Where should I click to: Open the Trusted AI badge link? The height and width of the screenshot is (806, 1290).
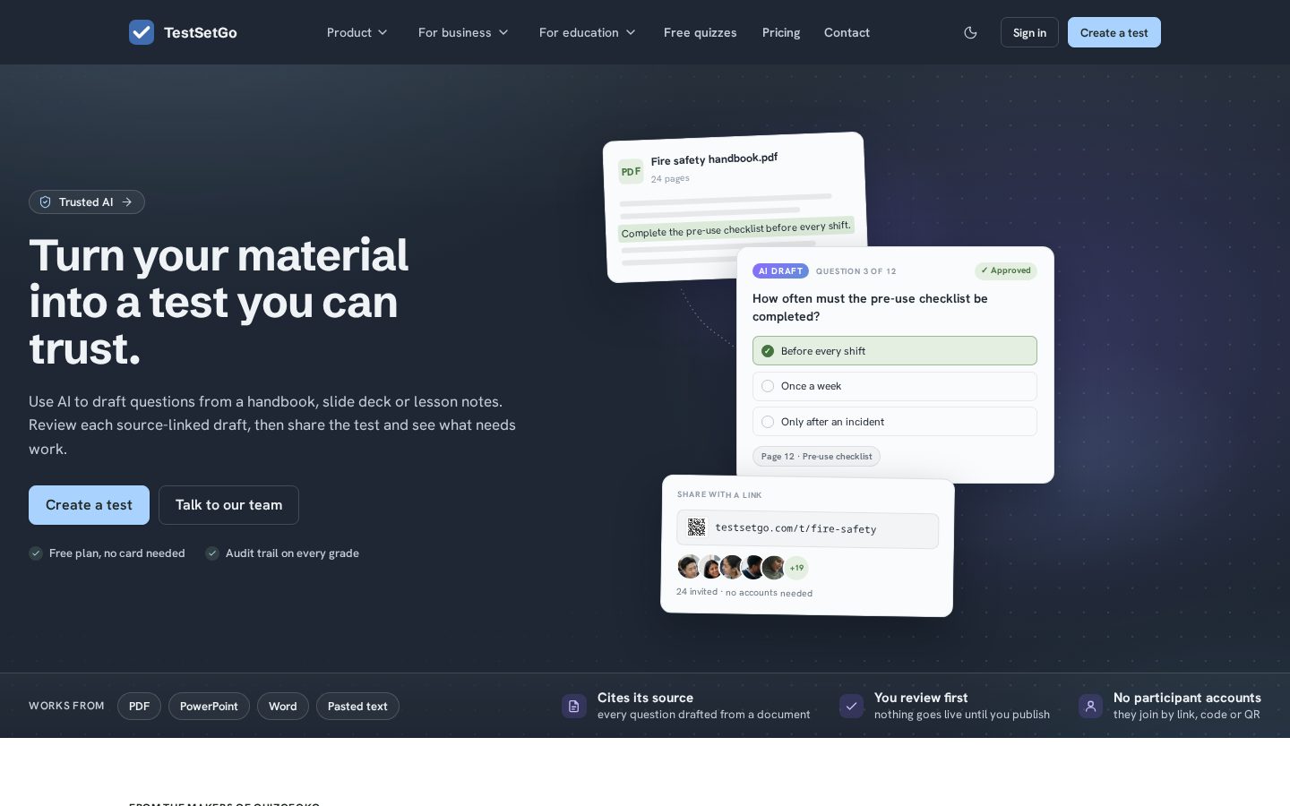click(87, 202)
